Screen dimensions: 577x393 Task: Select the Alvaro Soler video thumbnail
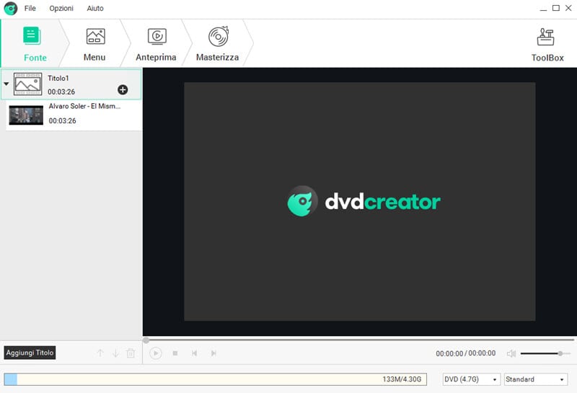pos(26,115)
